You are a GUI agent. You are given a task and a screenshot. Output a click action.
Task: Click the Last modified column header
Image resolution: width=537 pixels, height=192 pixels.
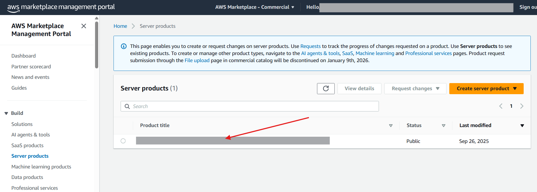coord(475,125)
